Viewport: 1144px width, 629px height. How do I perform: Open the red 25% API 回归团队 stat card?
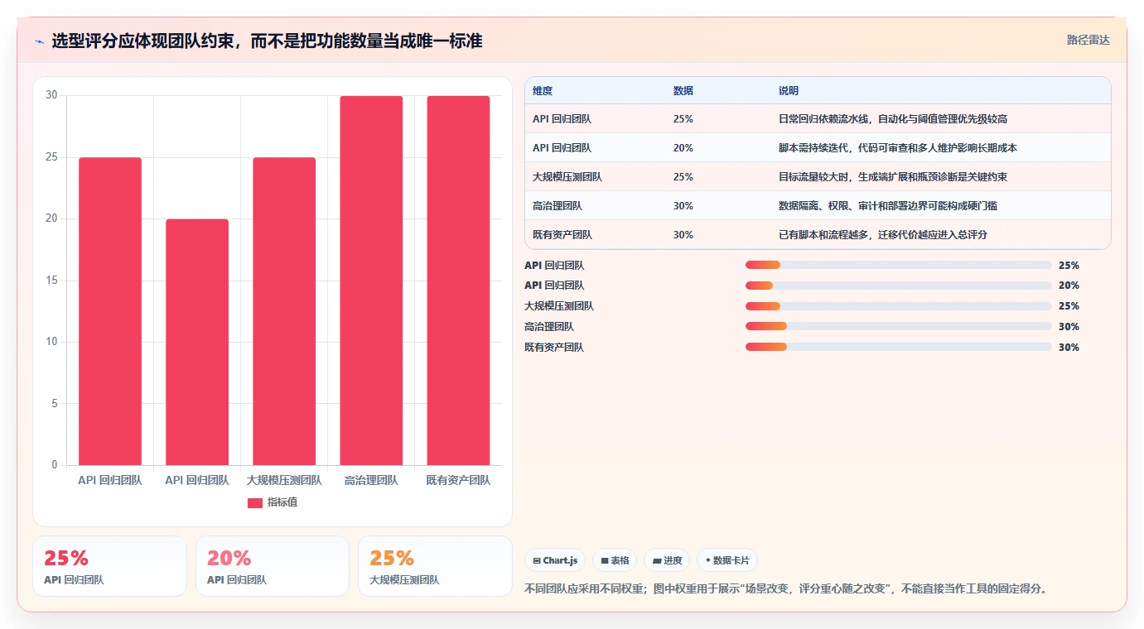pos(110,566)
